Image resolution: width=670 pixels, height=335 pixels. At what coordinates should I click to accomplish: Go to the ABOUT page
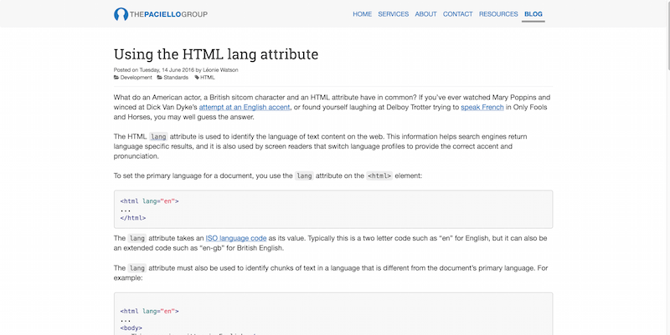pos(425,14)
